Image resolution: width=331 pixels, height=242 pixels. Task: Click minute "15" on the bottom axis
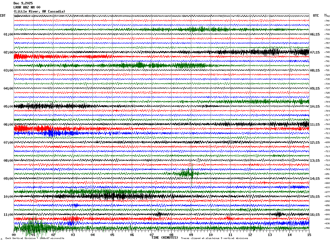[x=309, y=235]
